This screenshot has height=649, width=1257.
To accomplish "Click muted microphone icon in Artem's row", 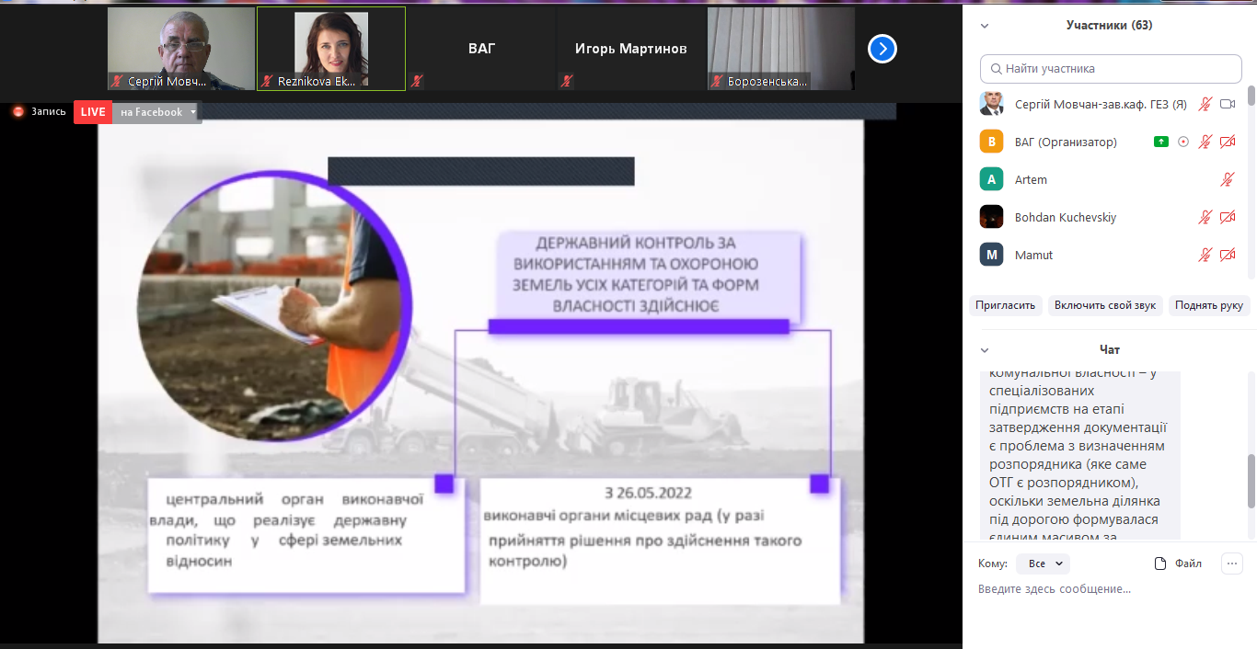I will [1227, 180].
